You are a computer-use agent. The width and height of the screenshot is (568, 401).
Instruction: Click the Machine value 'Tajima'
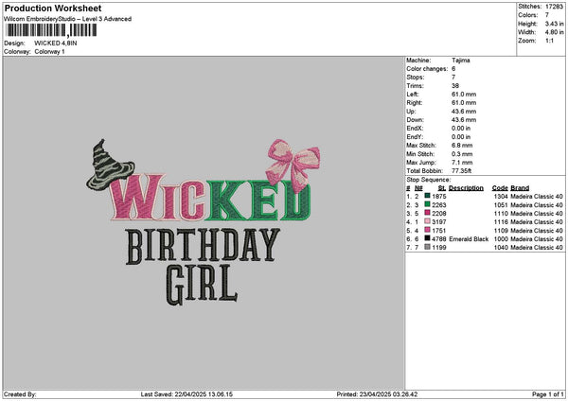pyautogui.click(x=461, y=61)
